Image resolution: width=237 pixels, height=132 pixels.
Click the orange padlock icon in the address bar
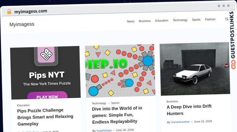click(9, 12)
